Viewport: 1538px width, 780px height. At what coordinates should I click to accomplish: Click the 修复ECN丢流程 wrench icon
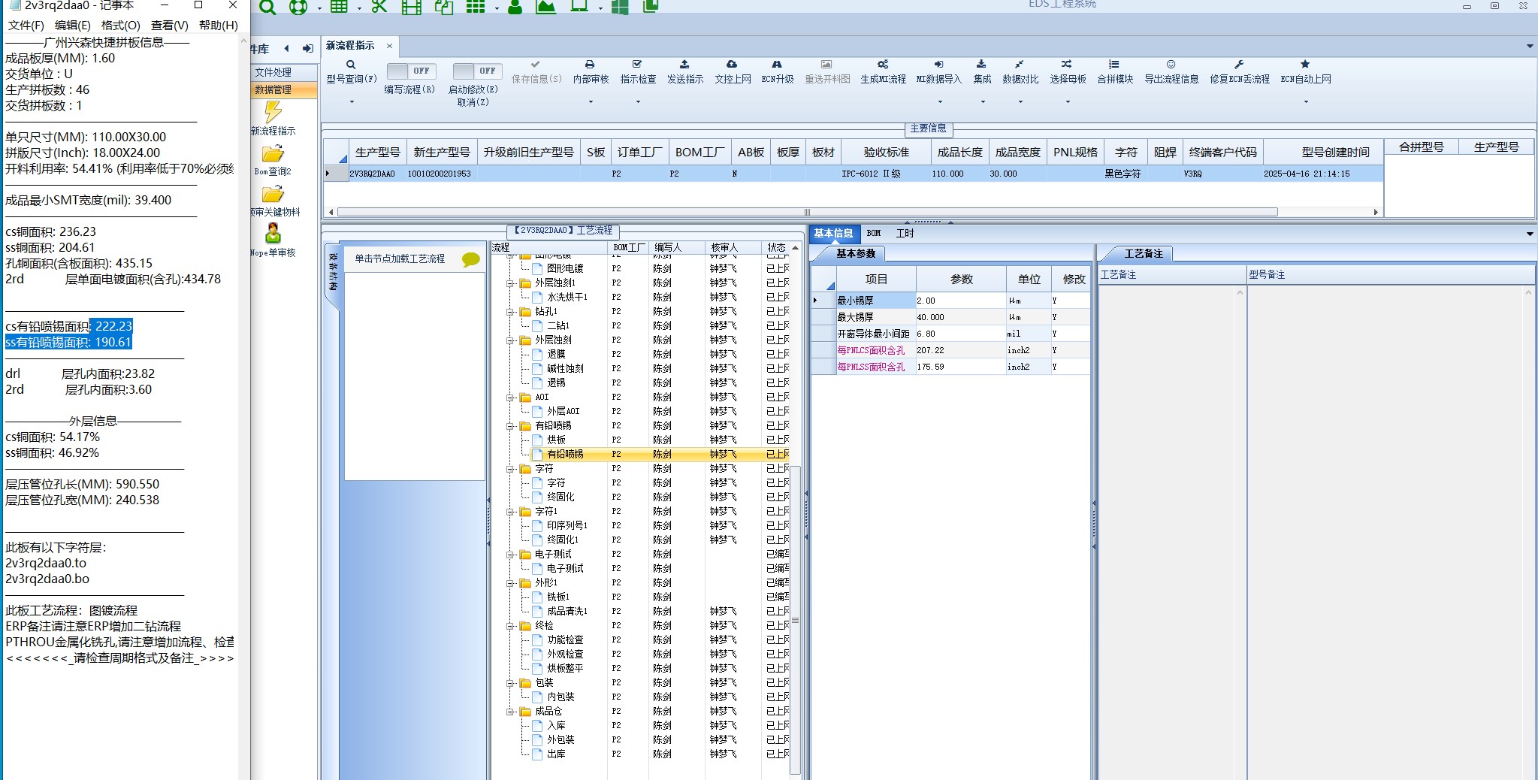[1239, 65]
